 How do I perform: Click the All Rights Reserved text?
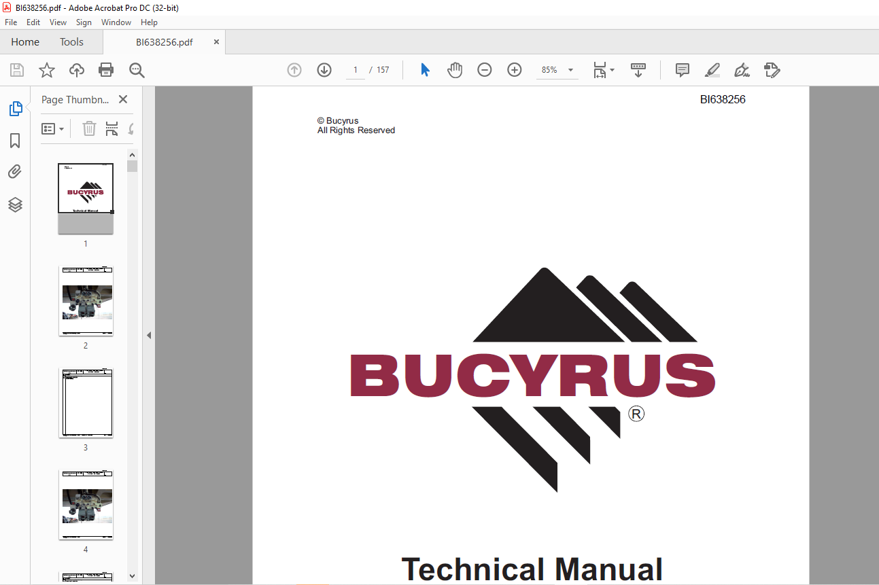[x=356, y=130]
